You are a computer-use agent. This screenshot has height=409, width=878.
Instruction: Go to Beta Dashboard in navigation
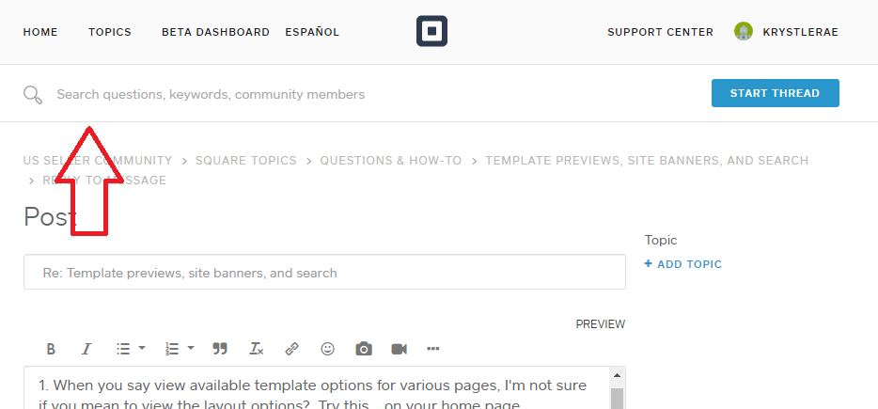215,32
